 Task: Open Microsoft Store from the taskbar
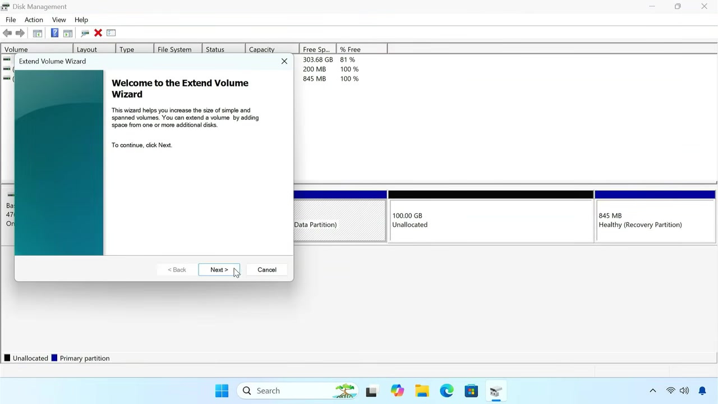pos(471,391)
